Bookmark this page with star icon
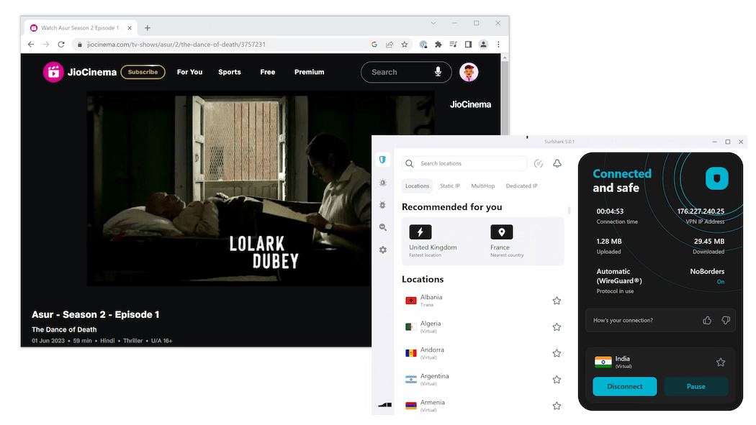Screen dimensions: 756x425 [405, 45]
